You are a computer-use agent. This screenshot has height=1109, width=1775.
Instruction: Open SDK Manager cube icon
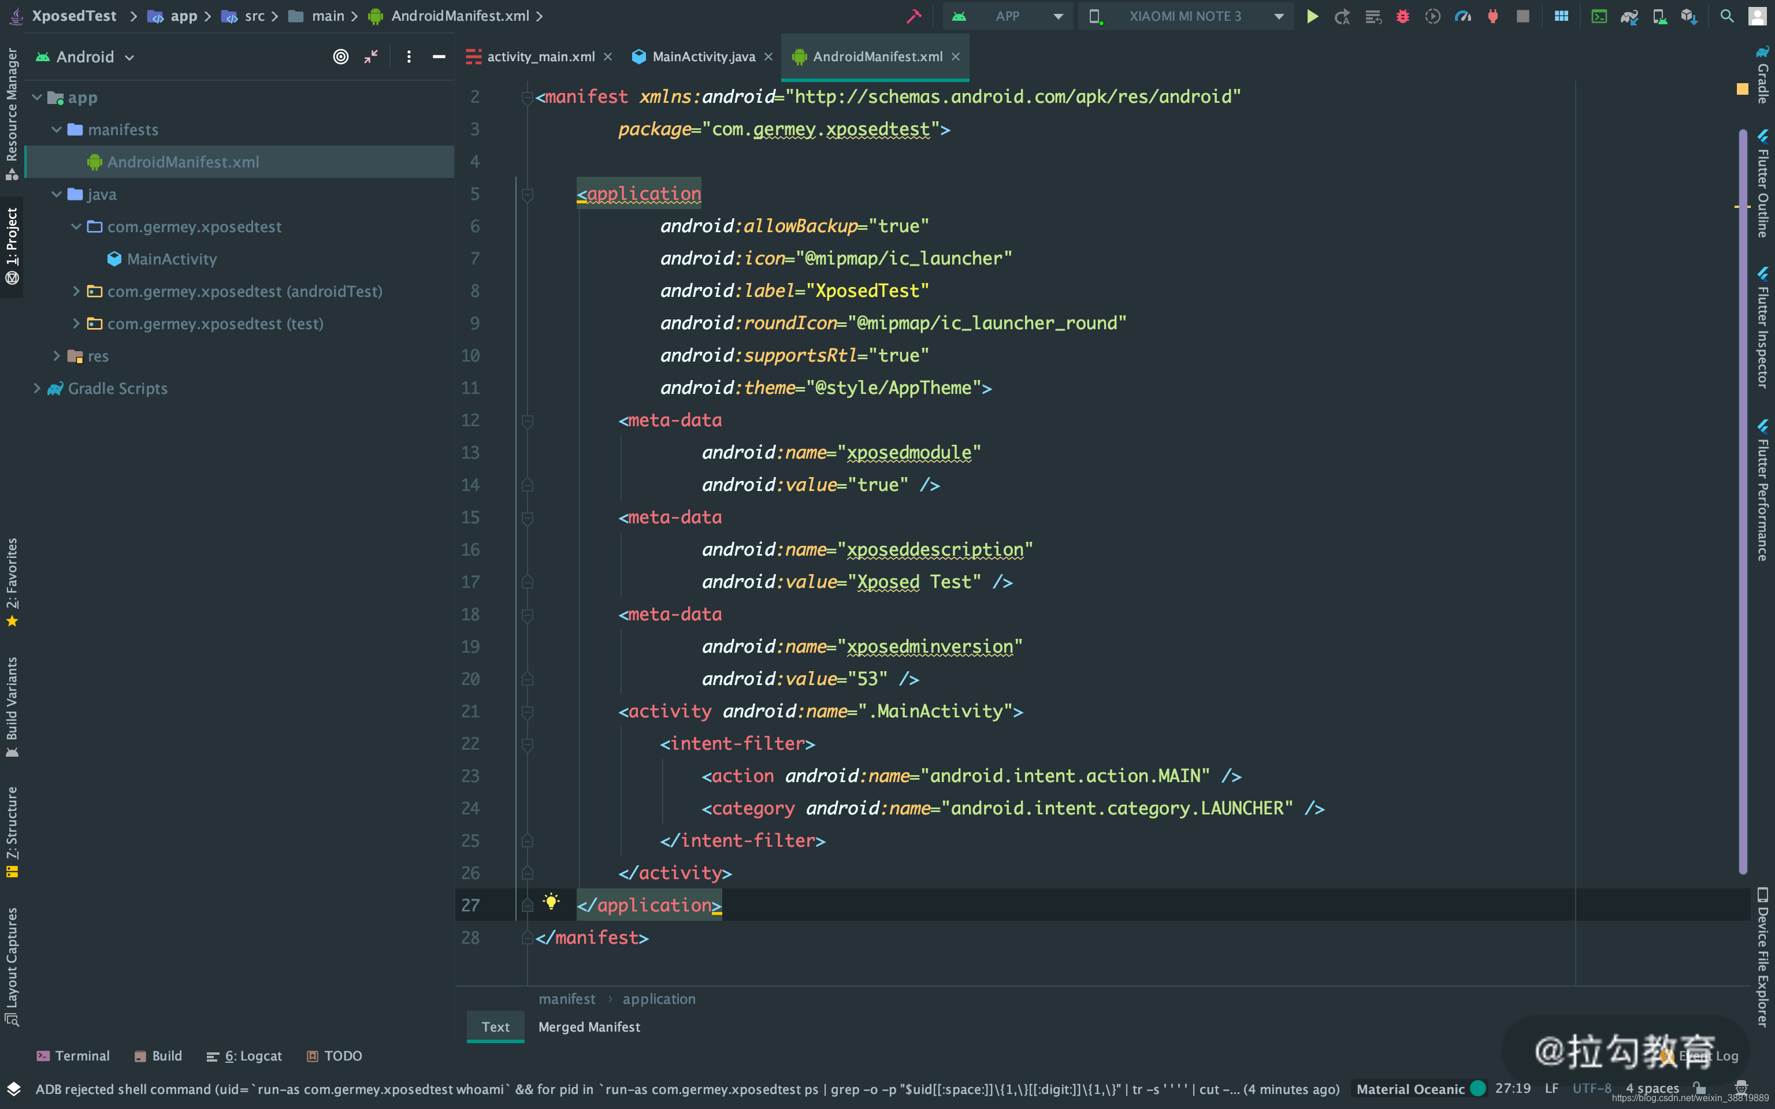click(x=1689, y=16)
